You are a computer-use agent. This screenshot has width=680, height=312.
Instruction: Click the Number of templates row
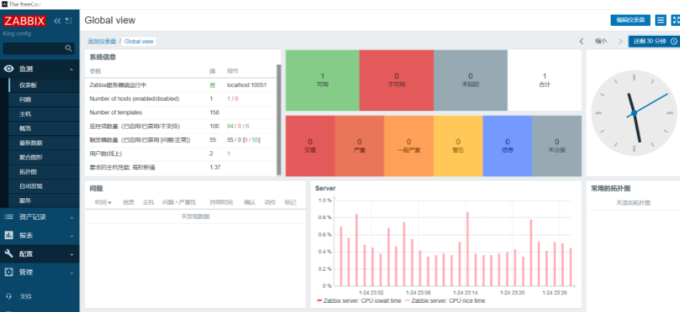click(181, 112)
